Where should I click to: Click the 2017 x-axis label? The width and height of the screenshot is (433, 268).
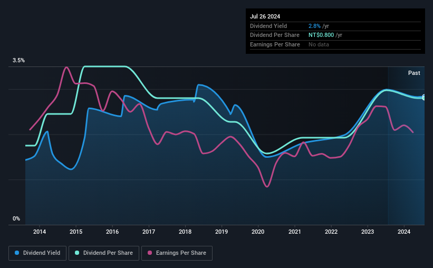pos(149,232)
